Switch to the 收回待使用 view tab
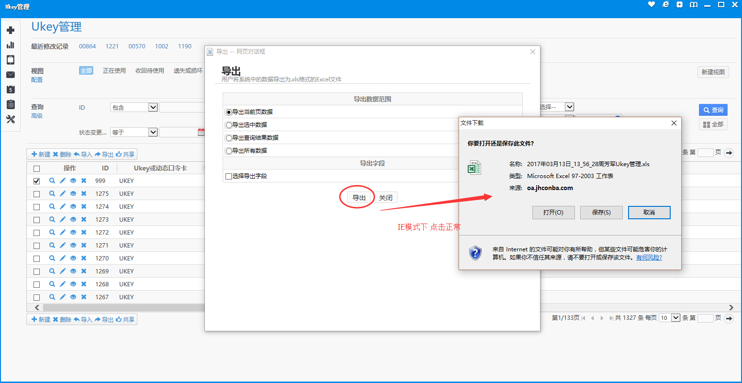The width and height of the screenshot is (742, 383). [149, 71]
